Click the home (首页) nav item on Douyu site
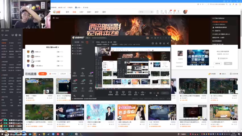Screen dimensions: 242x136 [67, 12]
